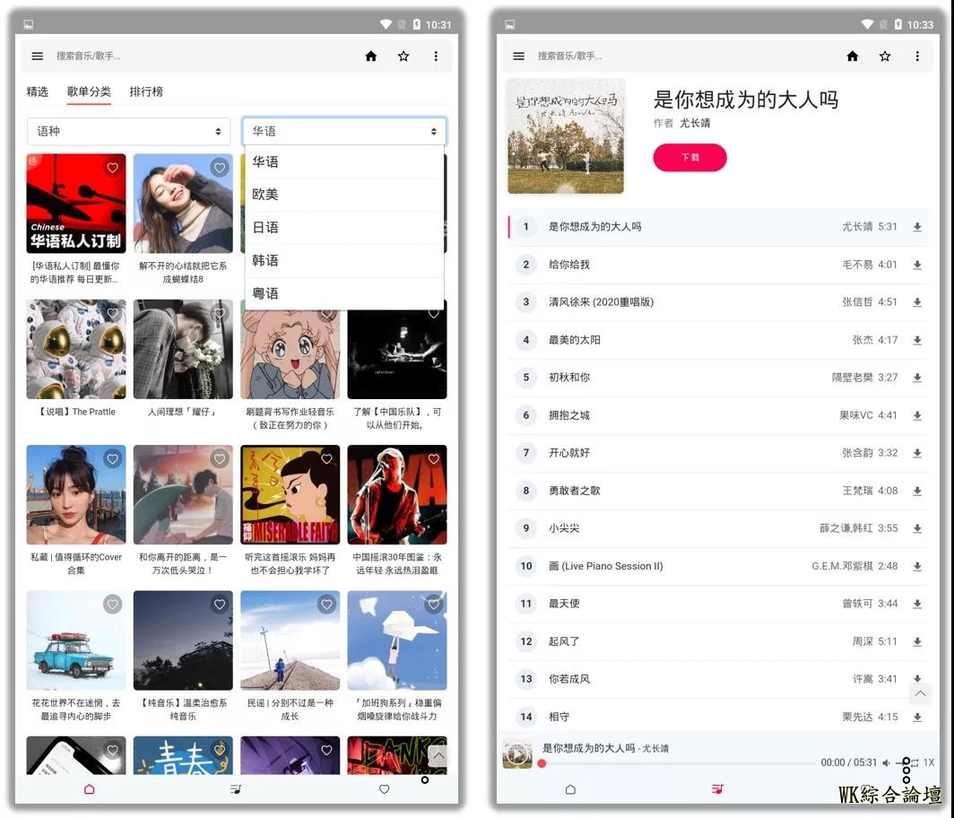The width and height of the screenshot is (954, 818).
Task: Like the 解不开的心结 playlist heart
Action: [x=220, y=168]
